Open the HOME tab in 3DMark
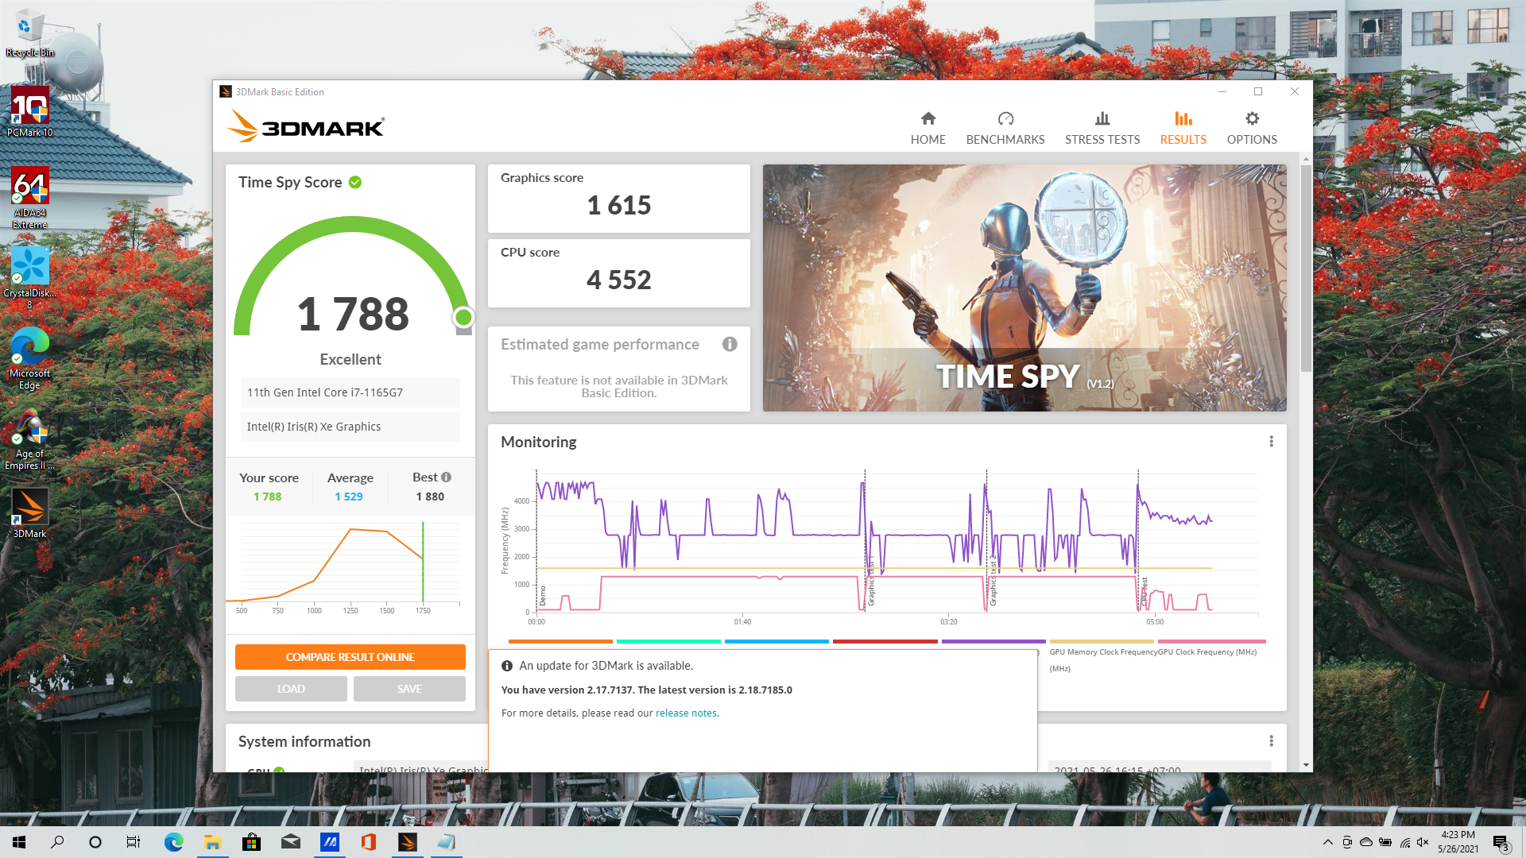Viewport: 1526px width, 858px height. (x=928, y=128)
